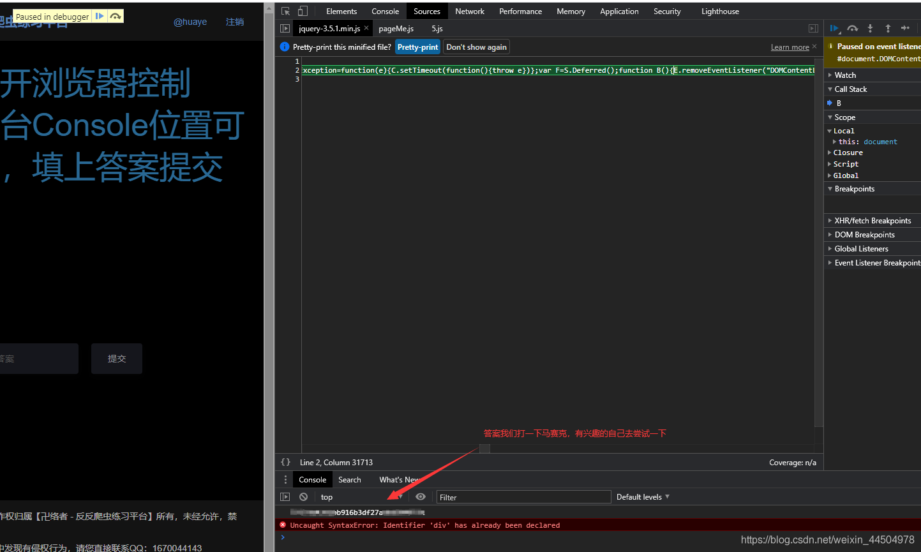
Task: Step out of current function
Action: tap(888, 28)
